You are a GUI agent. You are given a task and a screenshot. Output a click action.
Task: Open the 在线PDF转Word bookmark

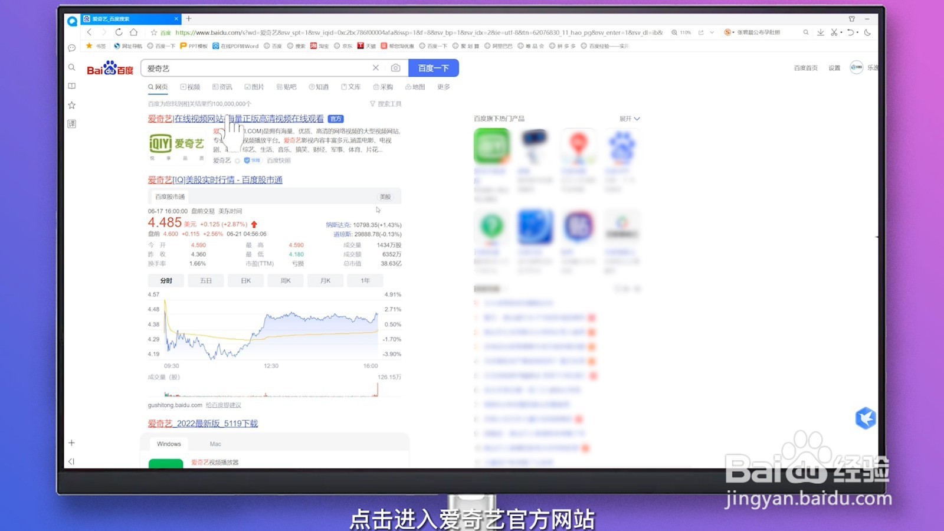[235, 45]
